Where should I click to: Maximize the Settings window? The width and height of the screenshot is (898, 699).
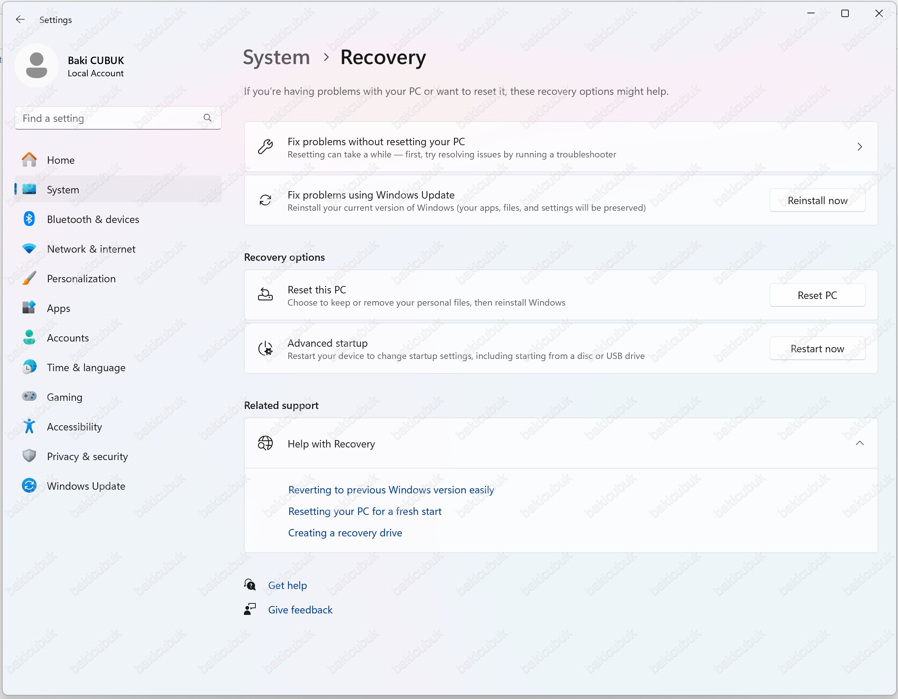tap(845, 13)
